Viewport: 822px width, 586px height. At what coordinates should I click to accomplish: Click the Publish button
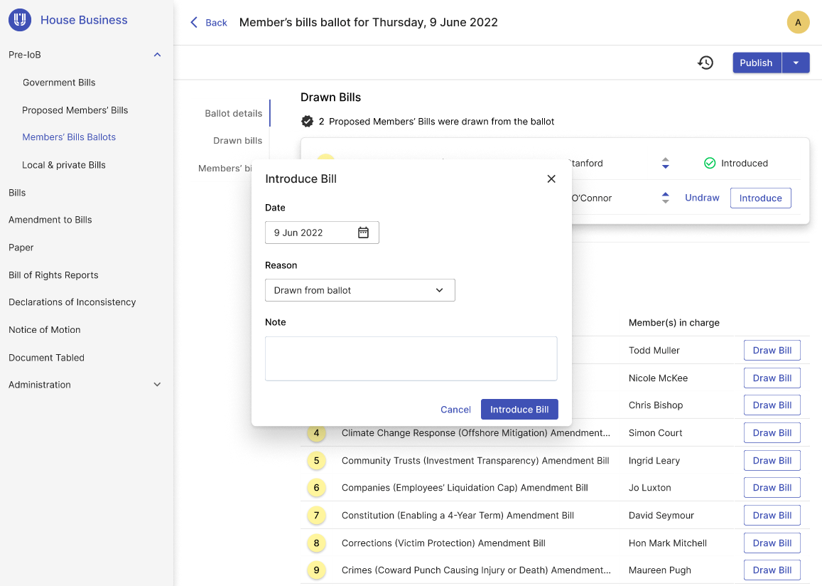click(757, 63)
